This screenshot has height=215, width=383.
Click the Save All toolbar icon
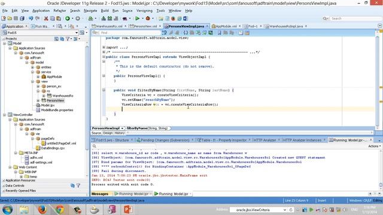[x=22, y=19]
